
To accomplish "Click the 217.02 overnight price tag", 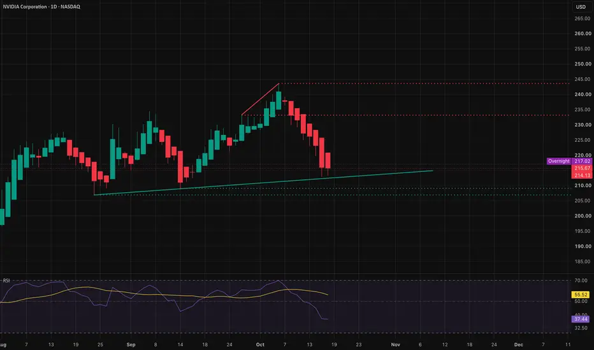I will click(582, 161).
